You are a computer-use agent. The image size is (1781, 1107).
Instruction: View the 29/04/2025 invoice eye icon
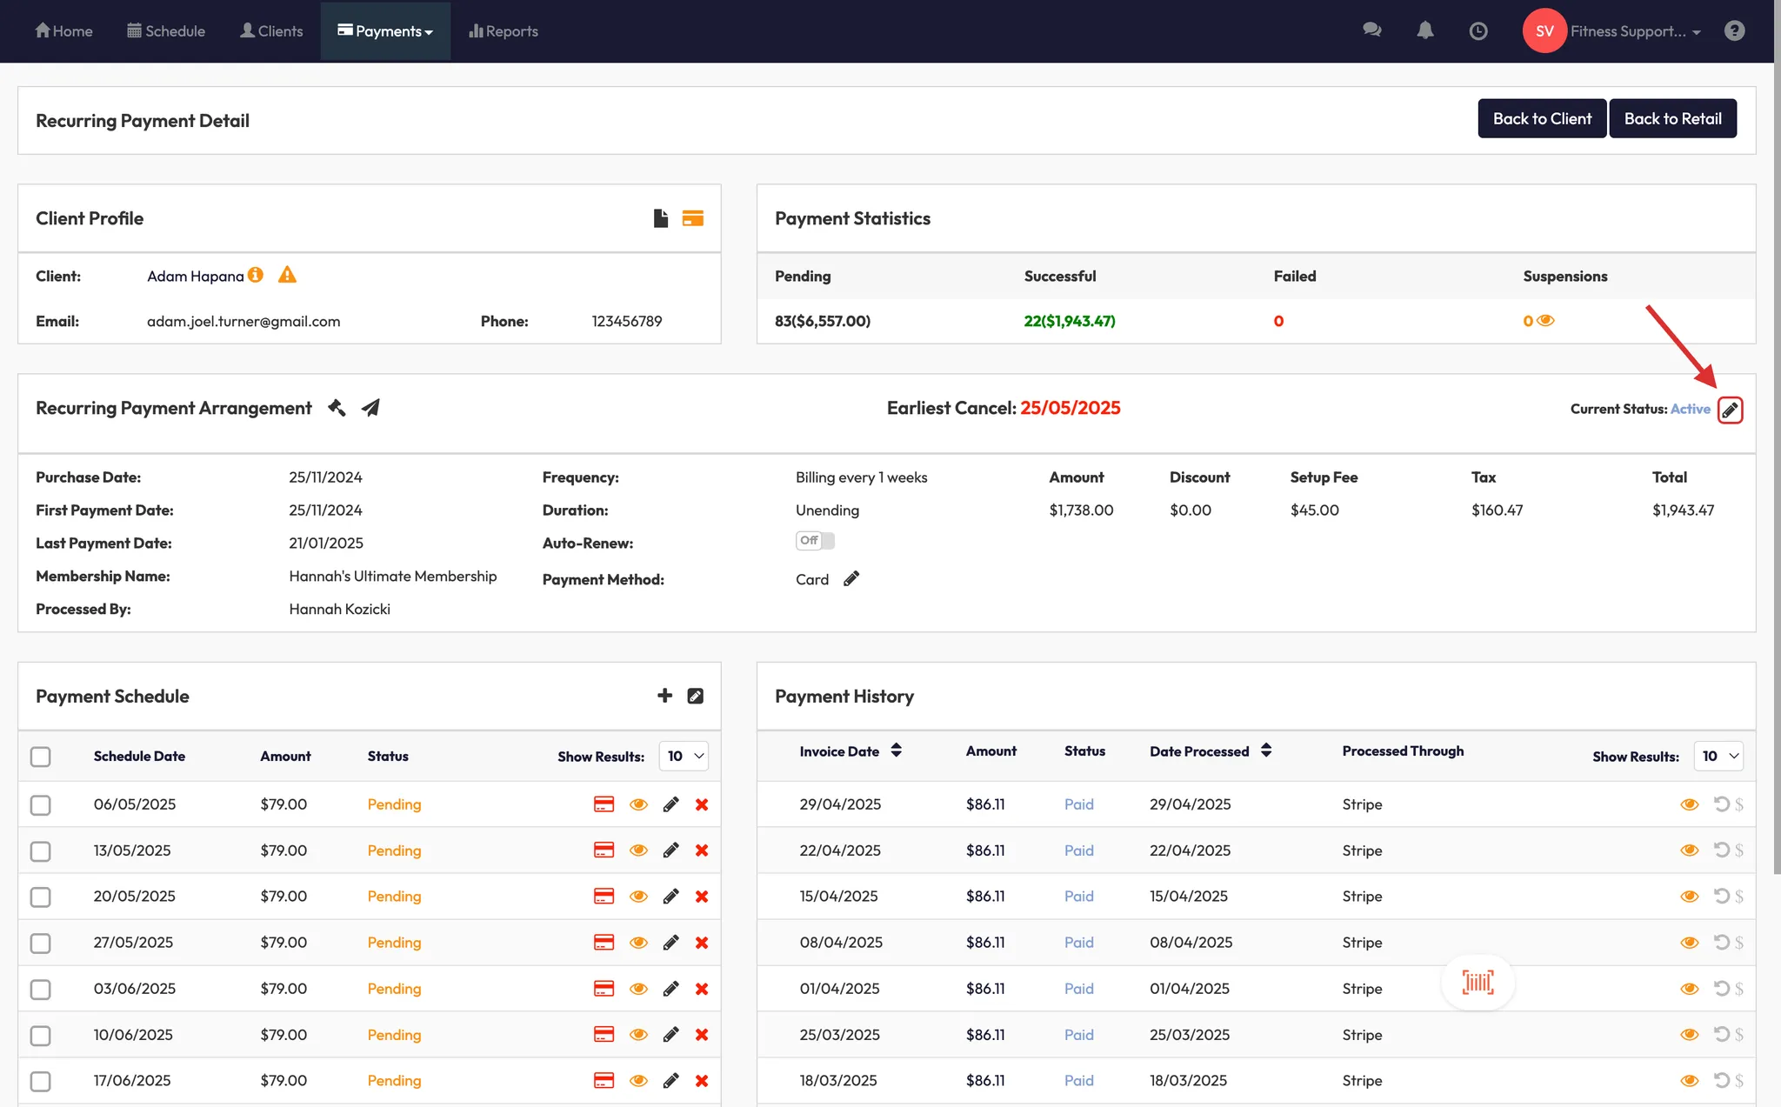tap(1689, 804)
